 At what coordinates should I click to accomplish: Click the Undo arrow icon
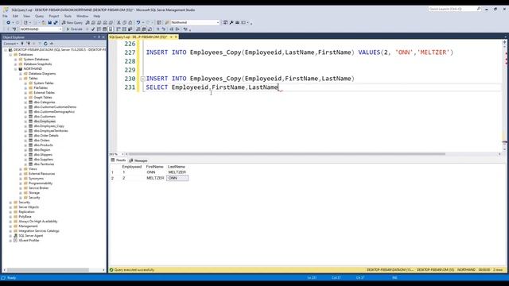coord(138,22)
